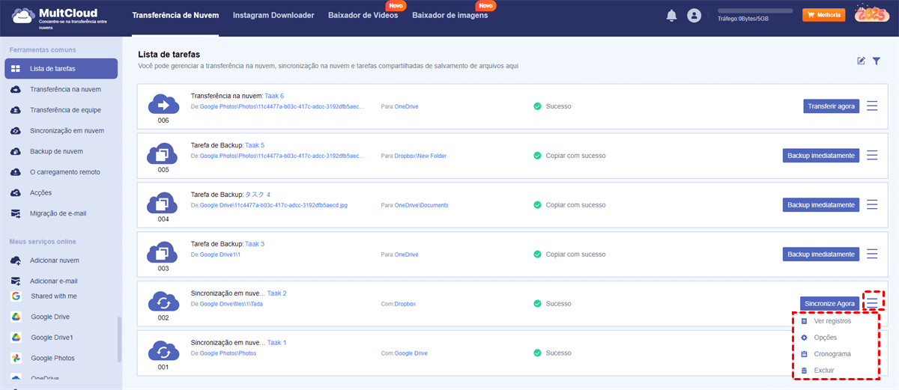Click the Tráfego 0Bytes/5GB text
The image size is (899, 390).
(x=742, y=19)
